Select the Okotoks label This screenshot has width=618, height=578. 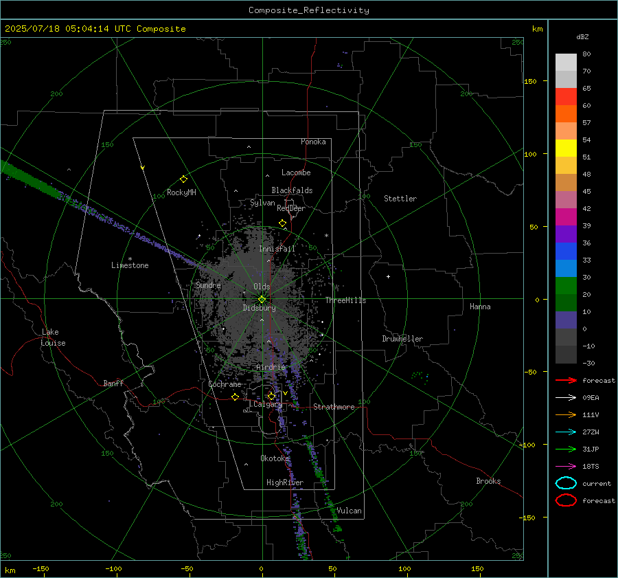tap(275, 458)
